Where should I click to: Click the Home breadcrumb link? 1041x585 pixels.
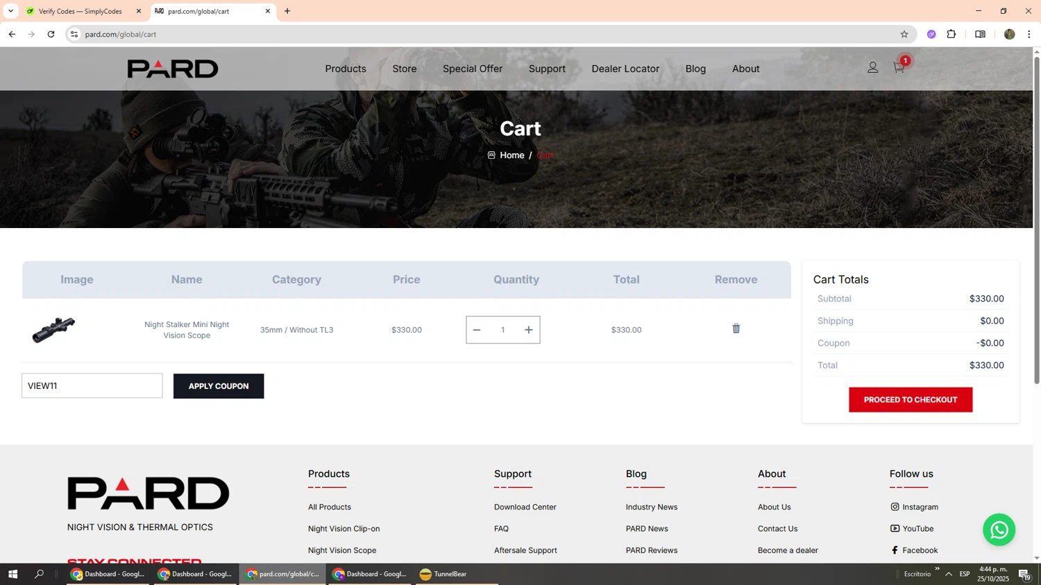pos(512,155)
